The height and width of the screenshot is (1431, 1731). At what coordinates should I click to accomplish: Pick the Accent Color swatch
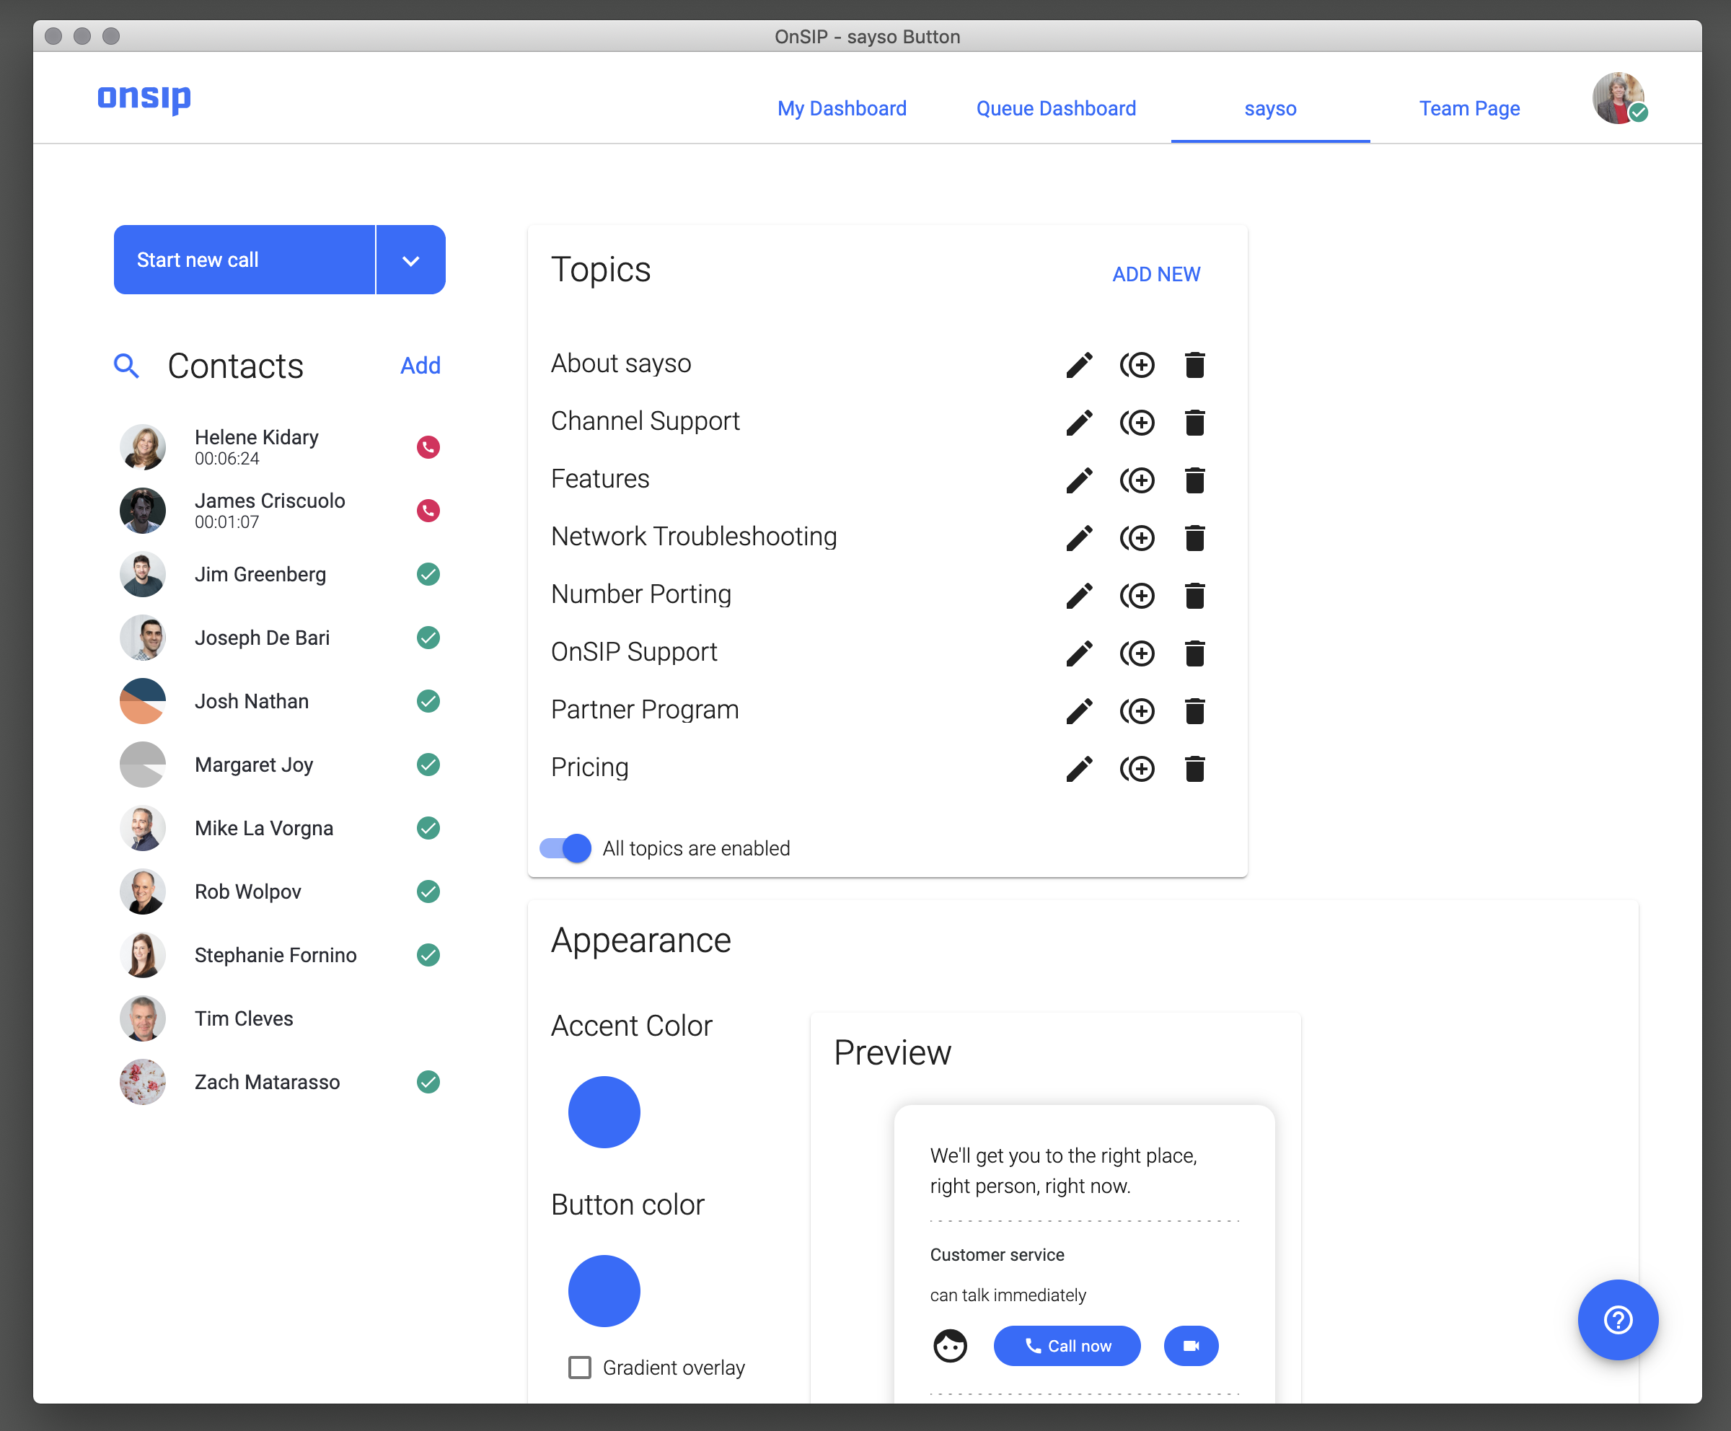coord(604,1112)
